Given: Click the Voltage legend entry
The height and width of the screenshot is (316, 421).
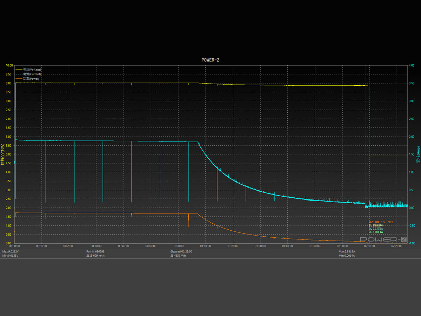Looking at the screenshot, I should click(x=32, y=70).
